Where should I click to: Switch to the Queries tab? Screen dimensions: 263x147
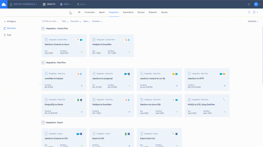pos(164,12)
